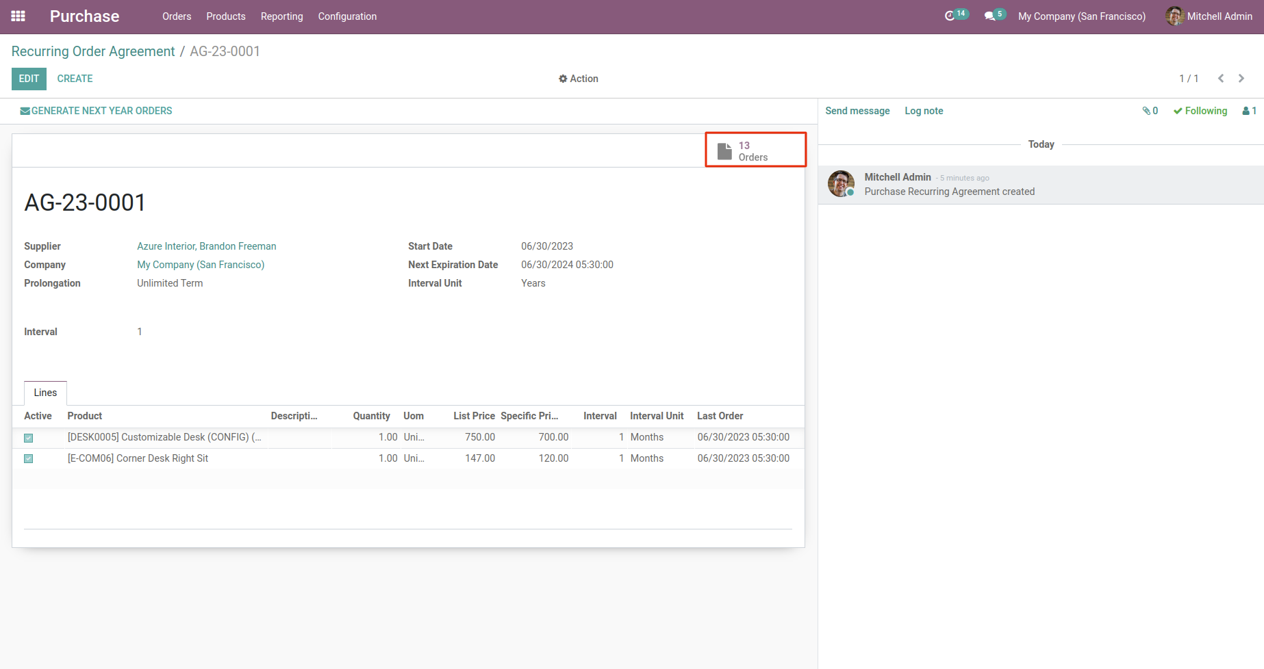
Task: Open the apps grid menu icon
Action: click(x=18, y=16)
